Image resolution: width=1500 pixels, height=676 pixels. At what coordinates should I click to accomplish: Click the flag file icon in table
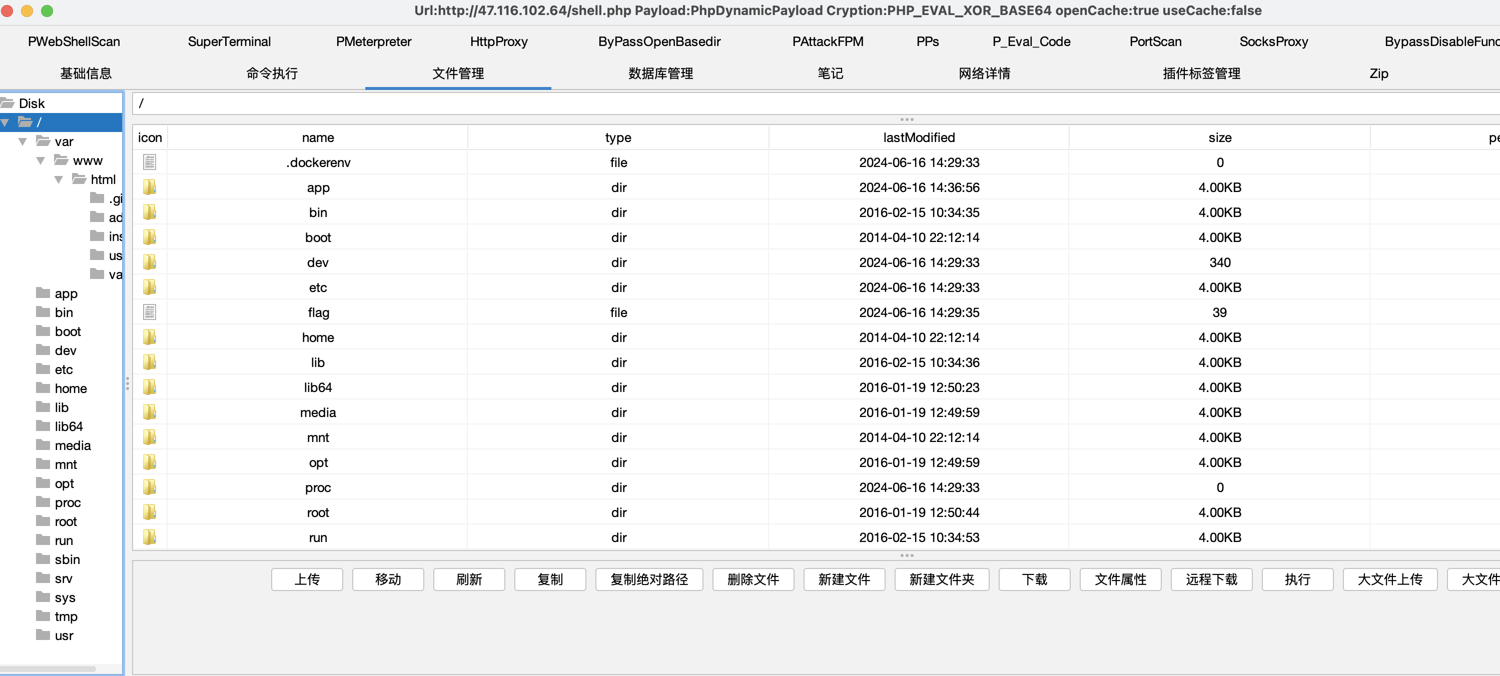pyautogui.click(x=150, y=312)
